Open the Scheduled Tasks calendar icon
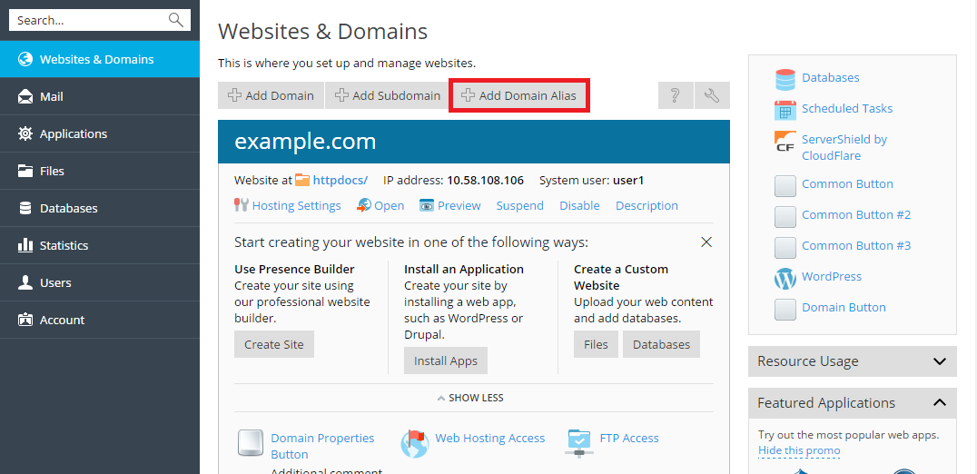Screen dimensions: 977x474 point(785,109)
